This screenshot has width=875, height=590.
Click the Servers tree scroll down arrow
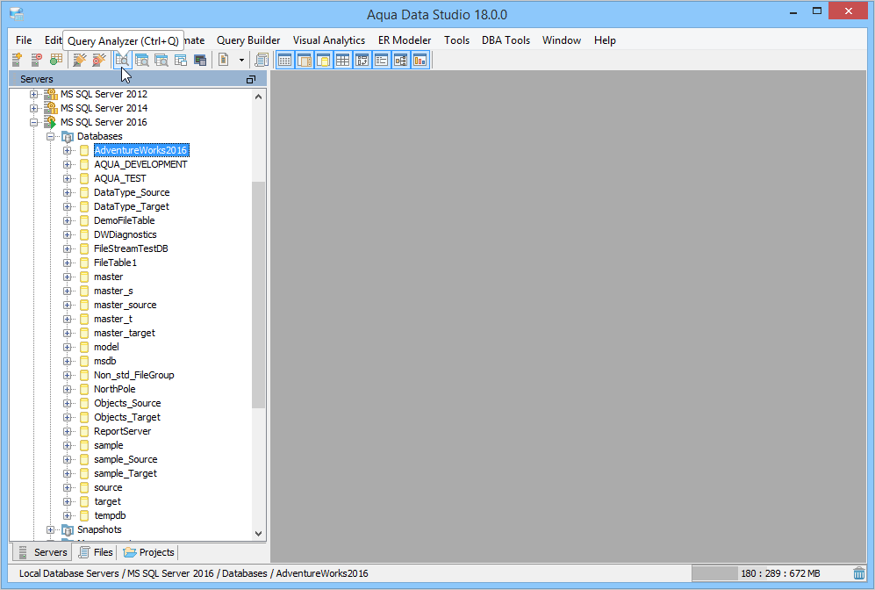[x=258, y=533]
